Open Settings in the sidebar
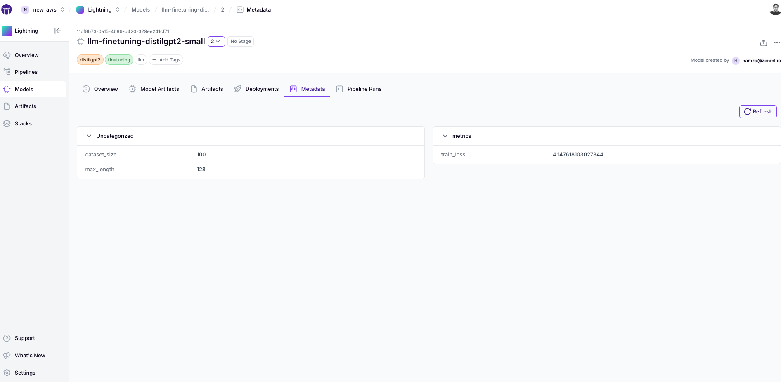781x382 pixels. tap(25, 373)
